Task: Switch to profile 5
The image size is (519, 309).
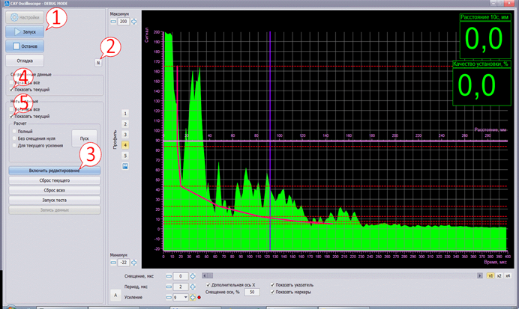Action: (124, 154)
